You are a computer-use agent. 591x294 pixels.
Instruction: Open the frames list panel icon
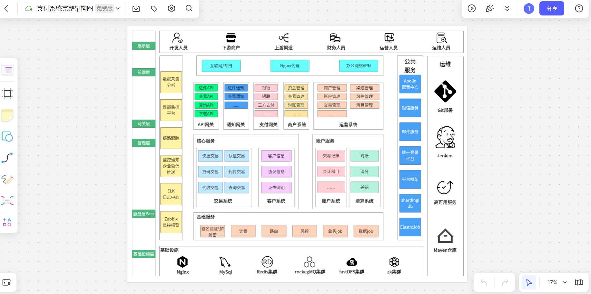pos(6,283)
